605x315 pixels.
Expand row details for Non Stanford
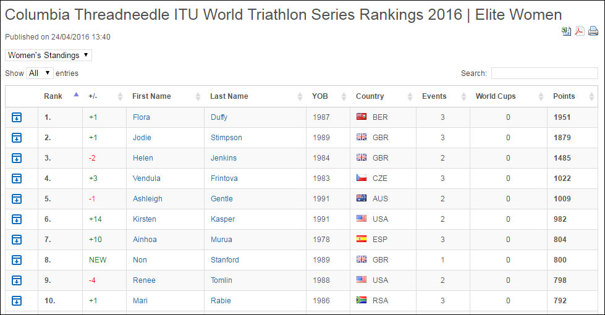(17, 260)
